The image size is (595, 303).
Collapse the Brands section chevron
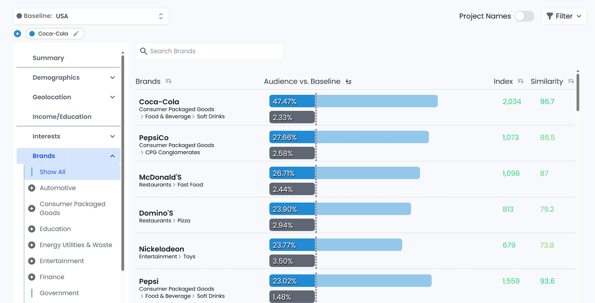tap(112, 156)
